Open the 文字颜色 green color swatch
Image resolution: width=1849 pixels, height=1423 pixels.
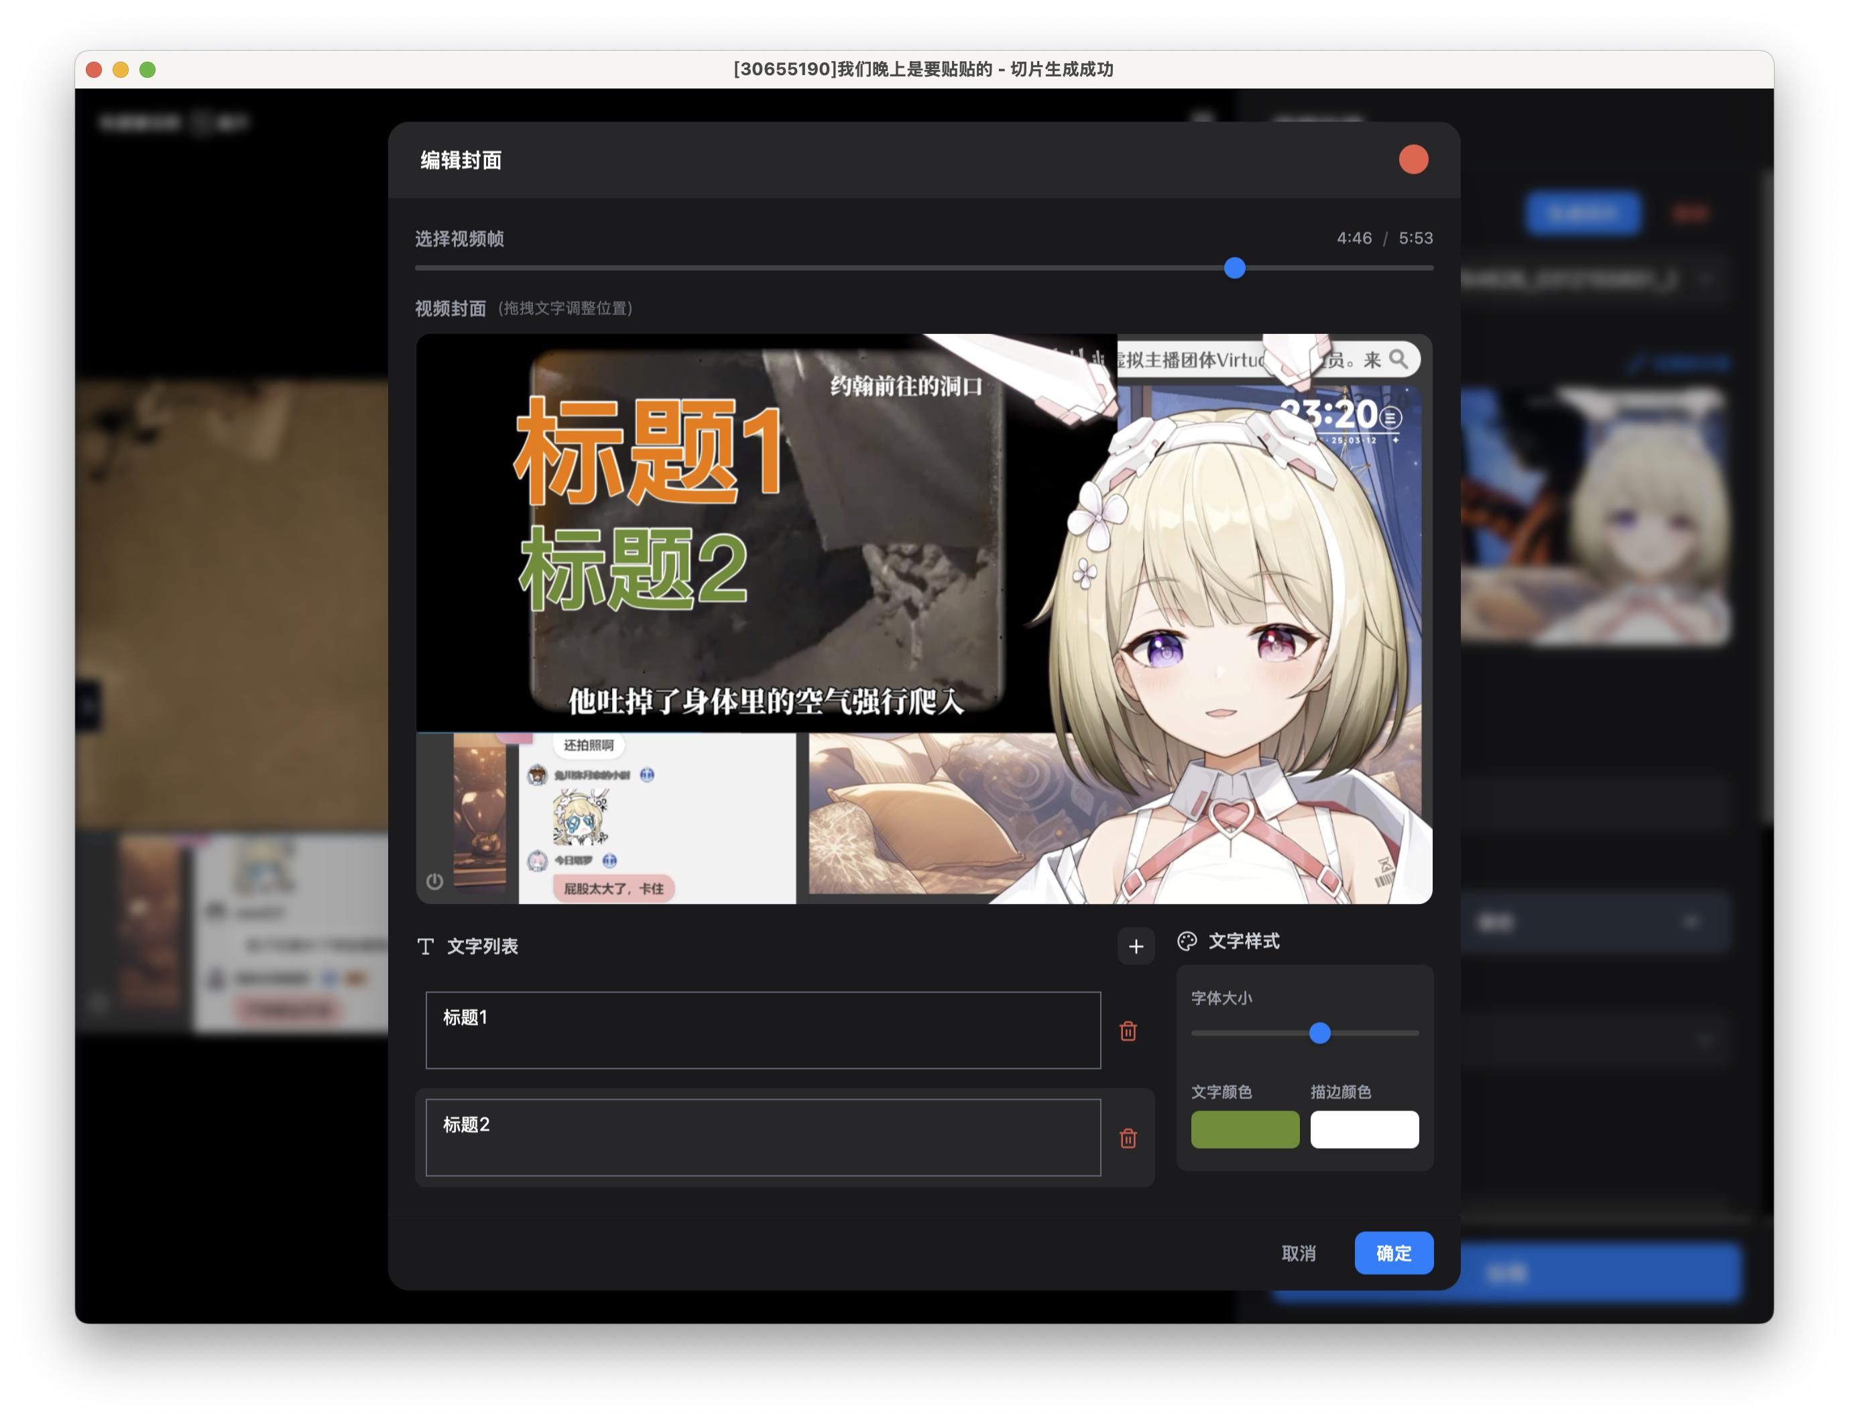[1244, 1129]
